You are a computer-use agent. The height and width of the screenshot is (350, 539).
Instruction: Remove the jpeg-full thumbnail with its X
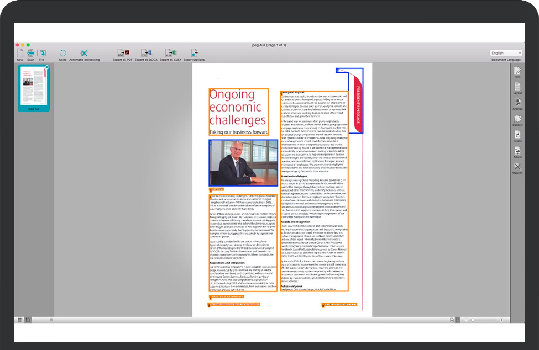tap(47, 67)
